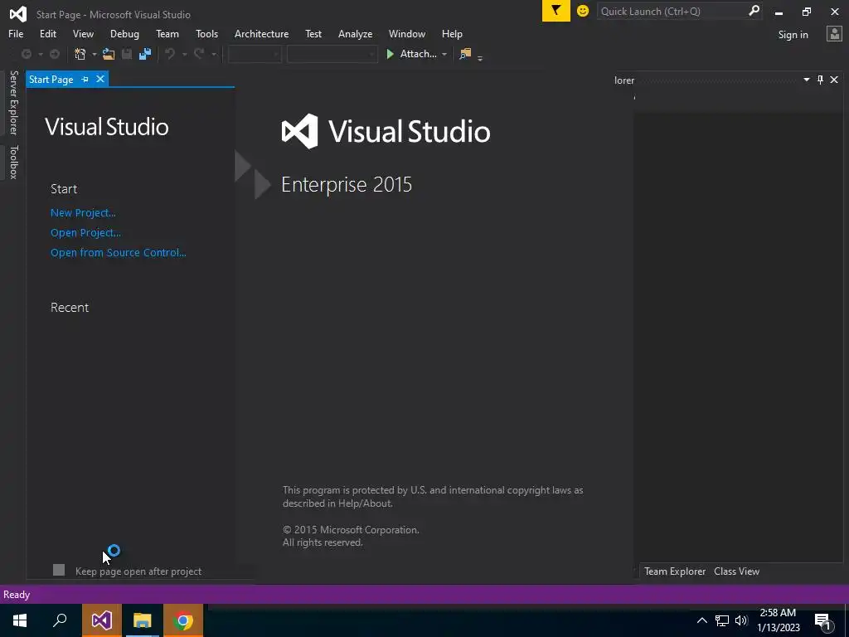Viewport: 849px width, 637px height.
Task: Click the Windows Start button
Action: tap(20, 620)
